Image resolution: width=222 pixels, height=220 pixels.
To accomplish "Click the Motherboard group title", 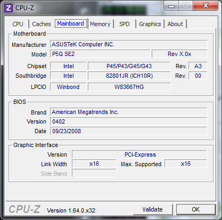I will (x=29, y=34).
